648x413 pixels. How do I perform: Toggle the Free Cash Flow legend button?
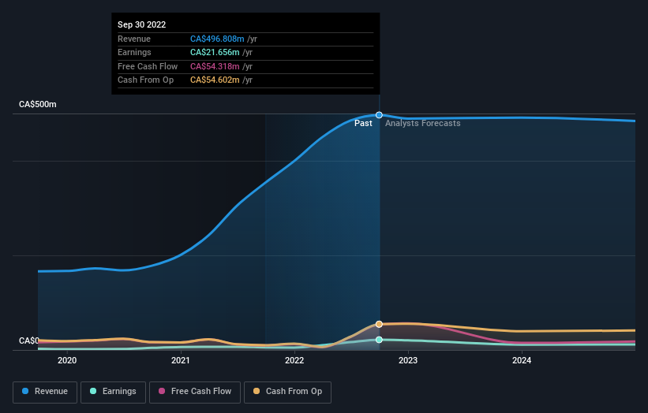pos(195,392)
